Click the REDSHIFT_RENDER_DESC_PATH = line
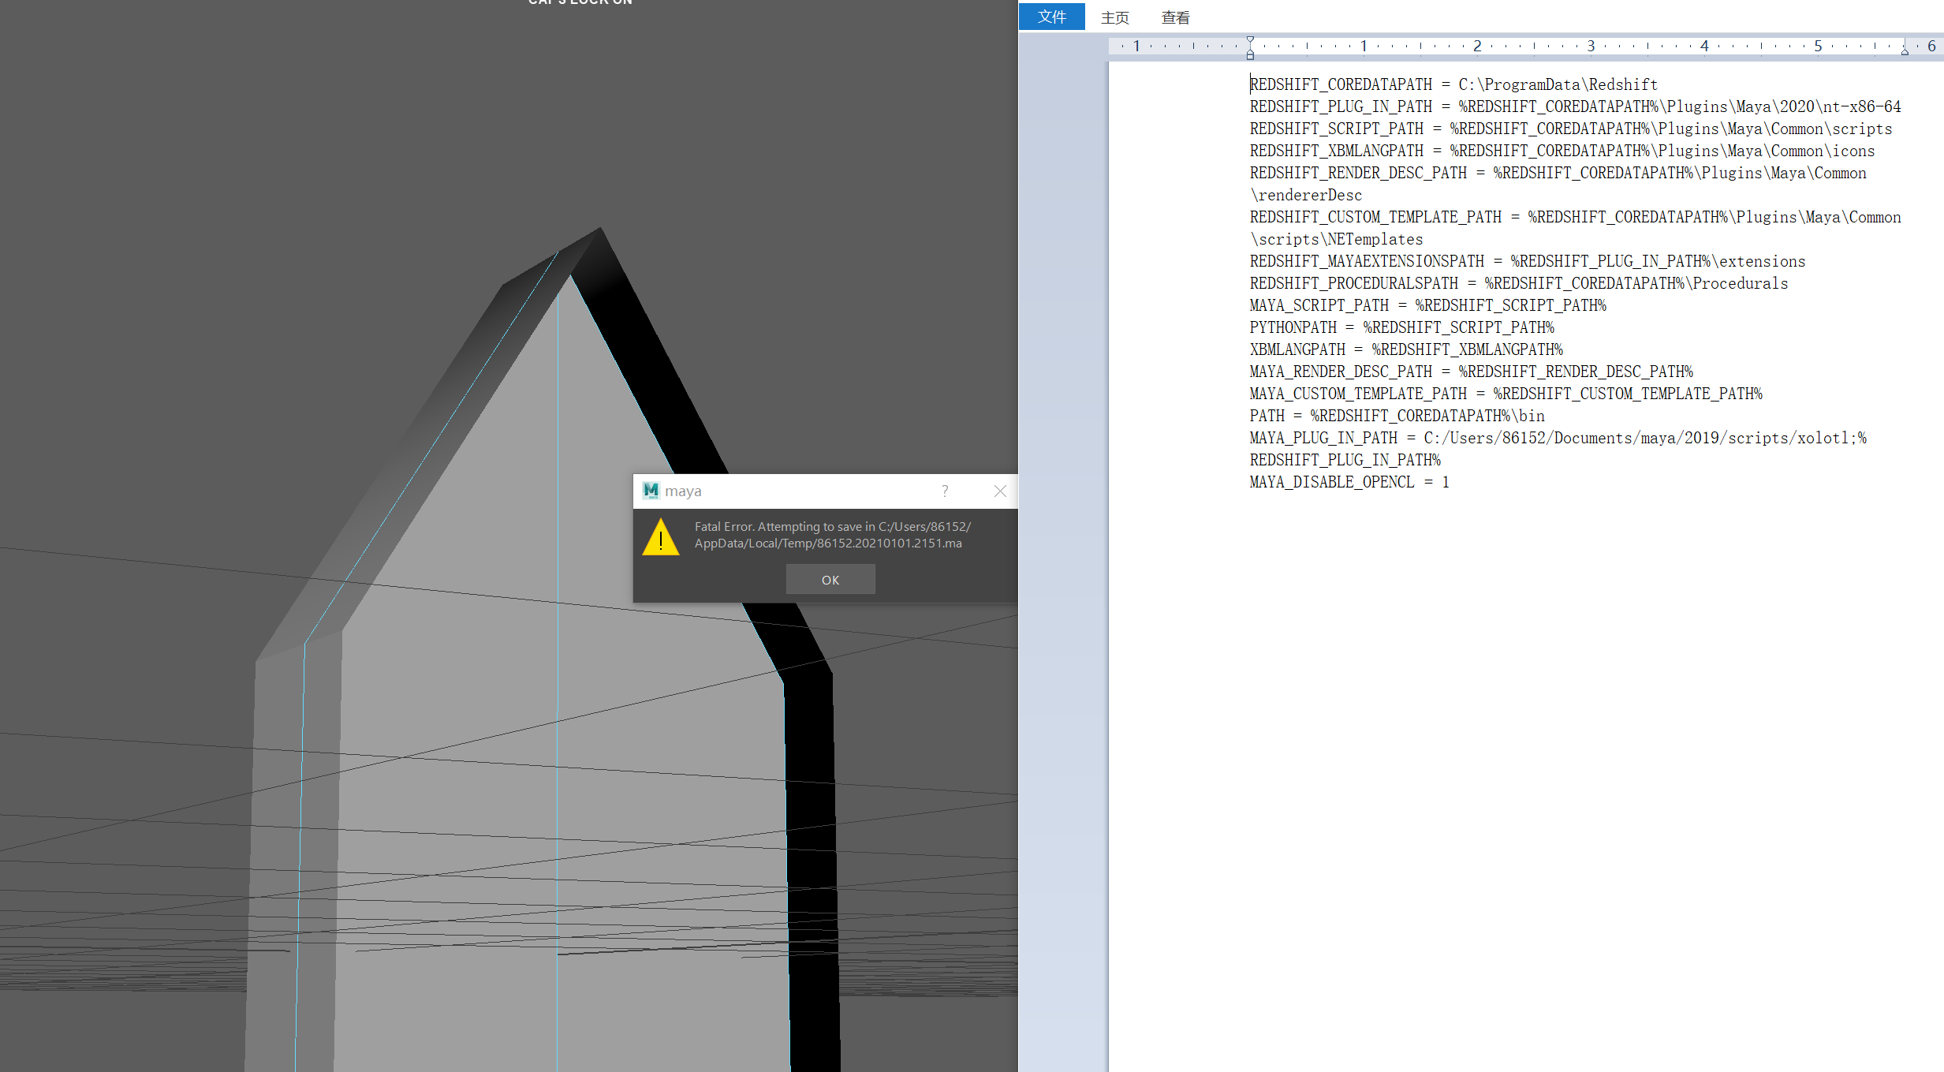 [x=1558, y=173]
